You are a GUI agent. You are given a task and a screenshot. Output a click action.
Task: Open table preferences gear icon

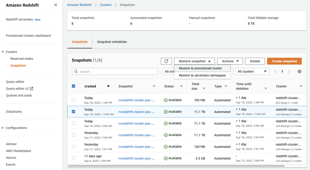click(299, 72)
